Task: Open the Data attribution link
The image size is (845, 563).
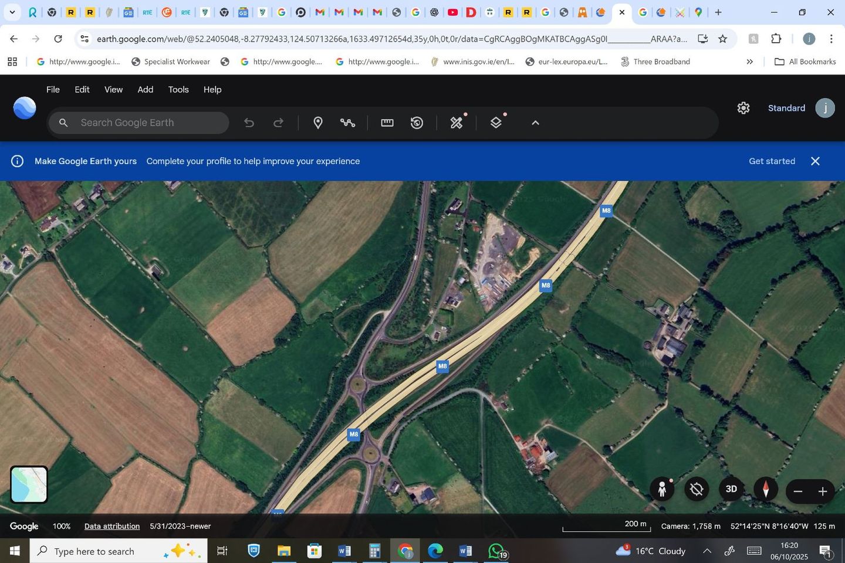Action: [112, 526]
